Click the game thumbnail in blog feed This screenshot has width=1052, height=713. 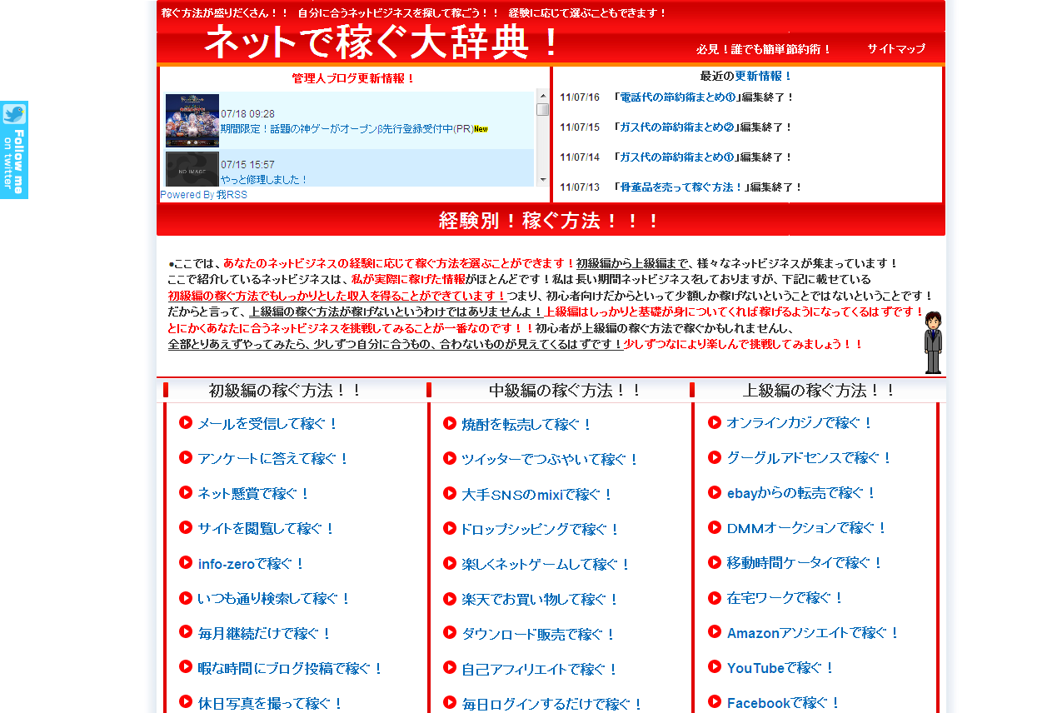192,121
